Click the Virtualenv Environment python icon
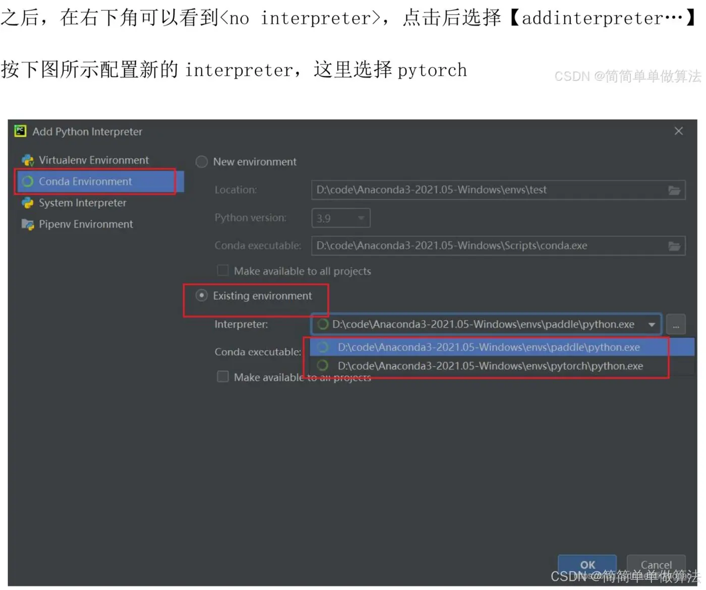This screenshot has height=590, width=706. pyautogui.click(x=28, y=160)
